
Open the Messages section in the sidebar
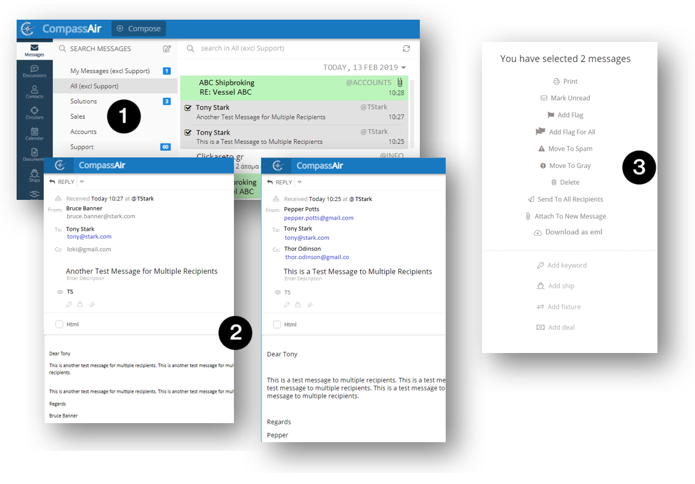(x=34, y=50)
